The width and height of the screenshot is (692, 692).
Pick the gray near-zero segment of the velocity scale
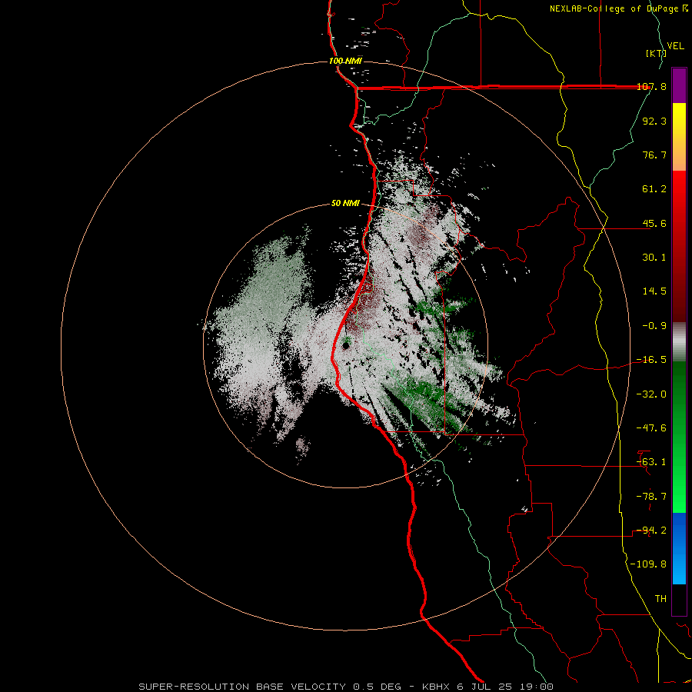tap(679, 342)
